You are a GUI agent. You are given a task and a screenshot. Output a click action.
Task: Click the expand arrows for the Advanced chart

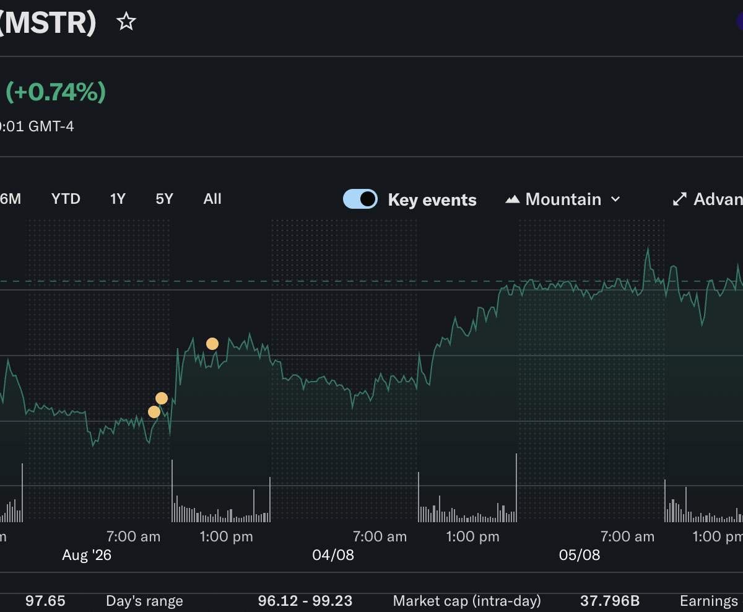pos(680,199)
